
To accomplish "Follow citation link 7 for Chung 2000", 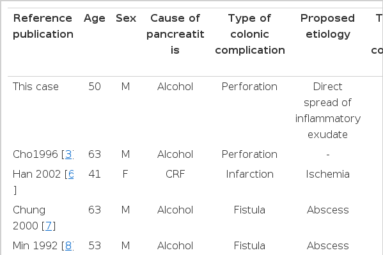I will coord(49,226).
